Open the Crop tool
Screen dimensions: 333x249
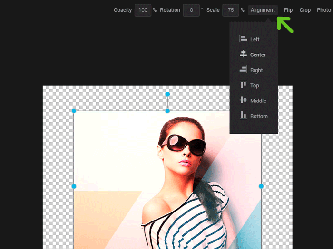click(305, 10)
